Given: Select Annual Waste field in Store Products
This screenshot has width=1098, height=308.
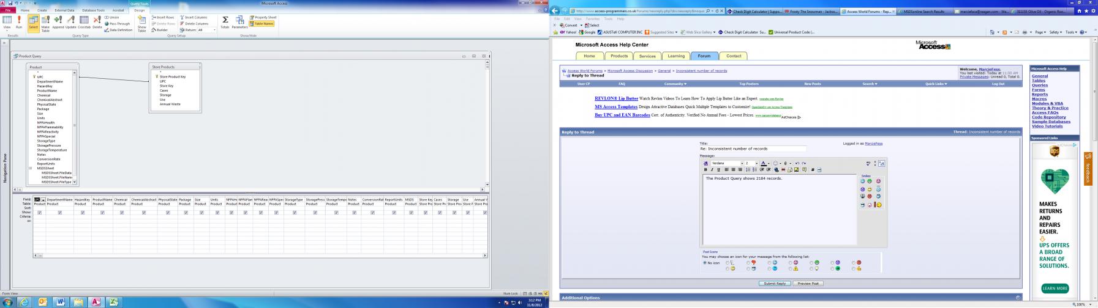Looking at the screenshot, I should tap(170, 104).
